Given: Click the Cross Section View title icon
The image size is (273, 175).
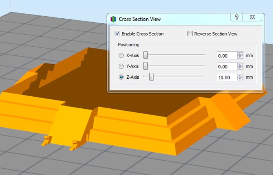Looking at the screenshot, I should 113,19.
